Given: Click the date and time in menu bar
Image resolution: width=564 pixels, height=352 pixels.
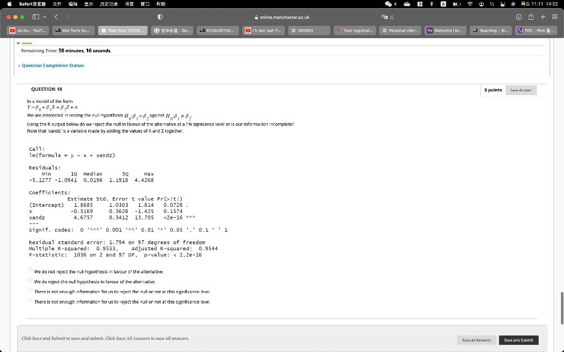Looking at the screenshot, I should 539,4.
